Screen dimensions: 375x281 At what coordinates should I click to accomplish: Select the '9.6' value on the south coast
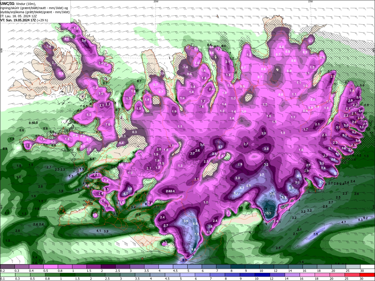tap(194, 249)
